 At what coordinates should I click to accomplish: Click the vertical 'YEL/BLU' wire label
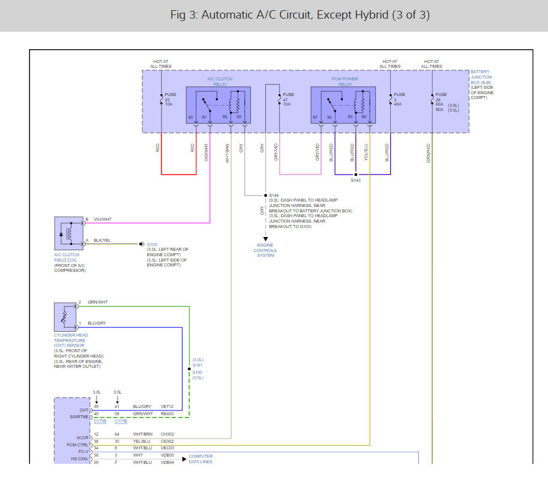click(x=366, y=152)
